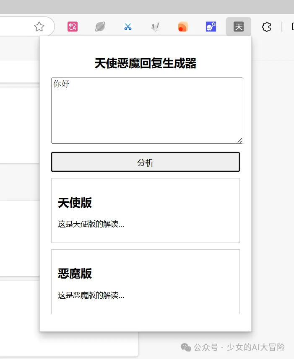Click the gray papers extension icon
This screenshot has width=294, height=359.
click(x=156, y=26)
